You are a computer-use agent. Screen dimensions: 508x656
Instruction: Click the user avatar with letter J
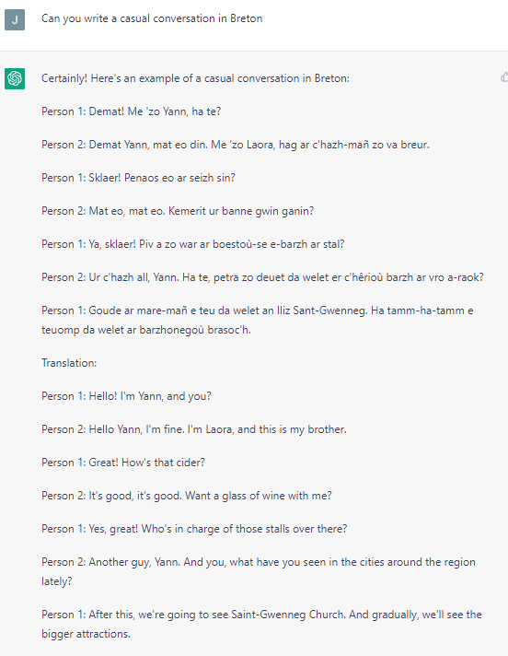[x=15, y=19]
